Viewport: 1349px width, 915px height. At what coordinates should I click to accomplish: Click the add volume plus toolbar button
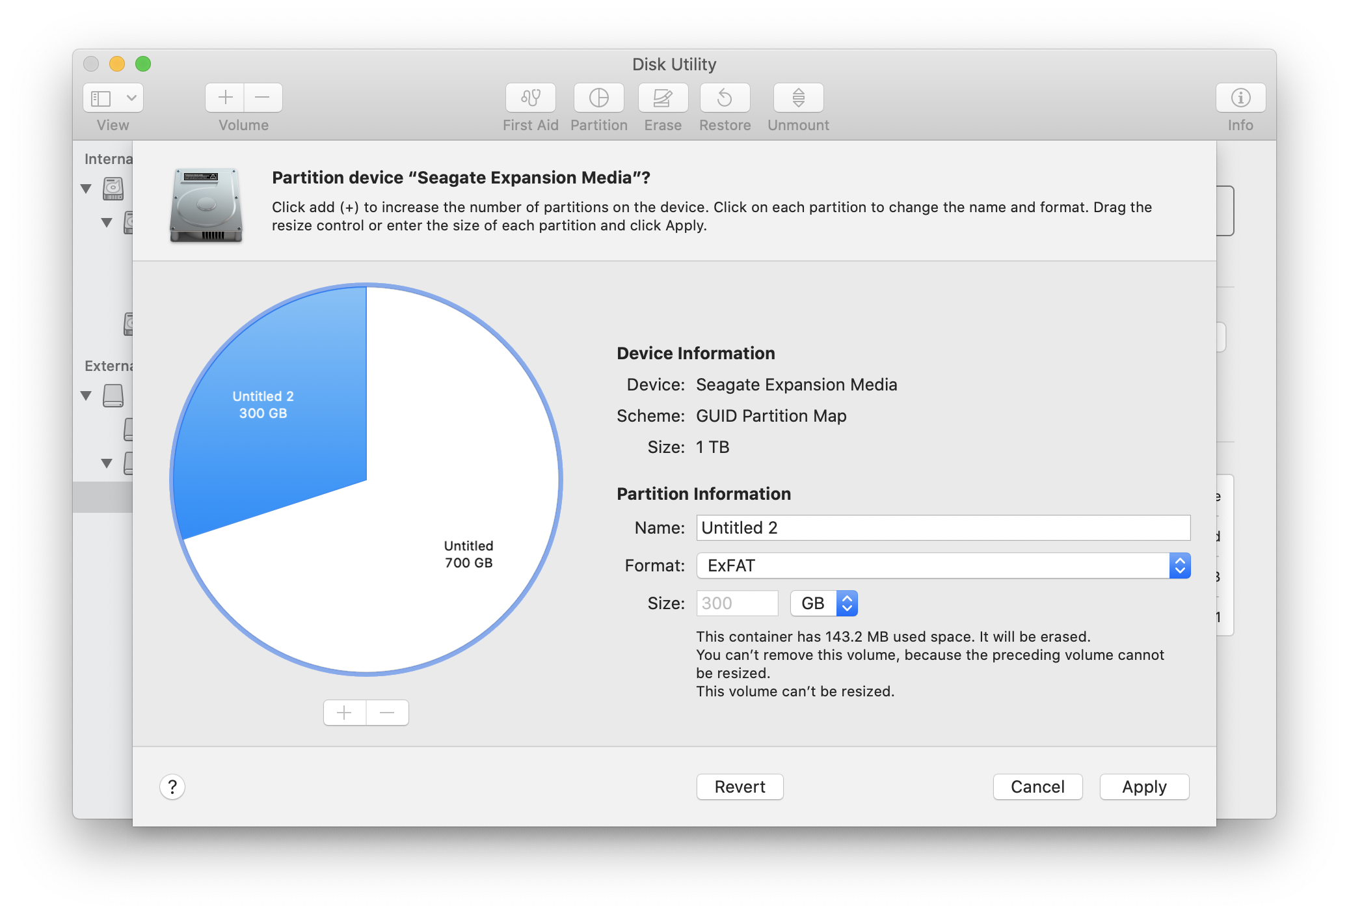click(x=225, y=98)
